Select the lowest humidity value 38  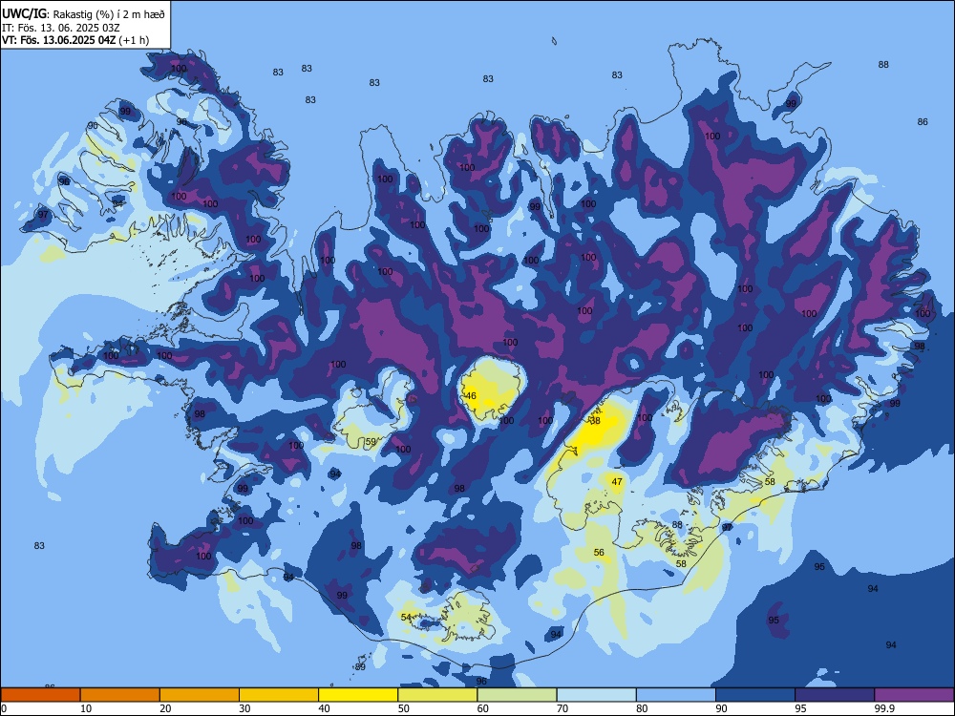(x=595, y=421)
